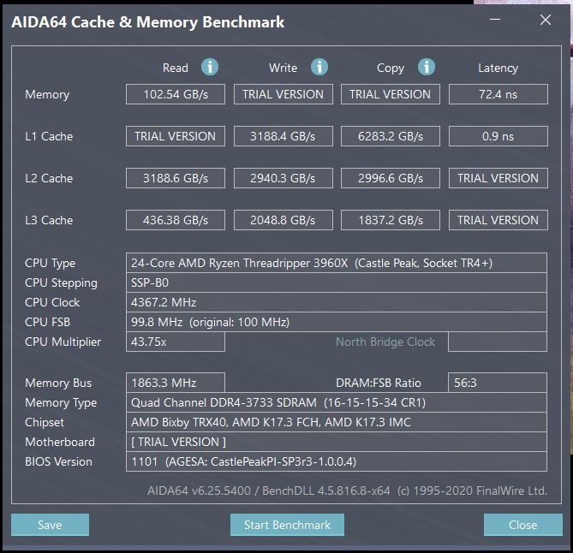
Task: Click CPU Clock value 4367.2 MHz
Action: [337, 302]
